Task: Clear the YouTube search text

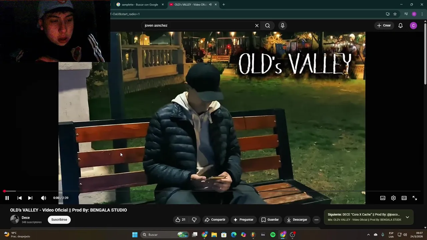Action: [257, 25]
